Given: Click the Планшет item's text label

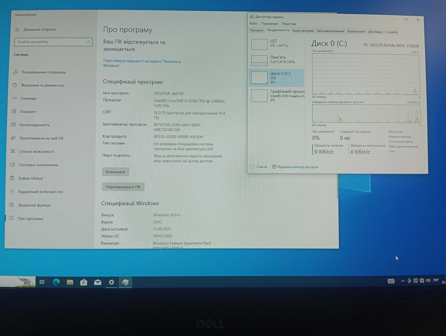Looking at the screenshot, I should point(28,112).
